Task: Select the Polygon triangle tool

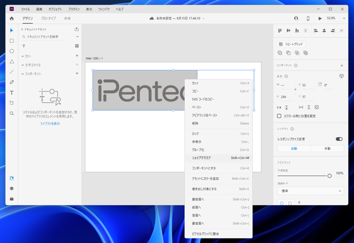Action: click(x=12, y=61)
